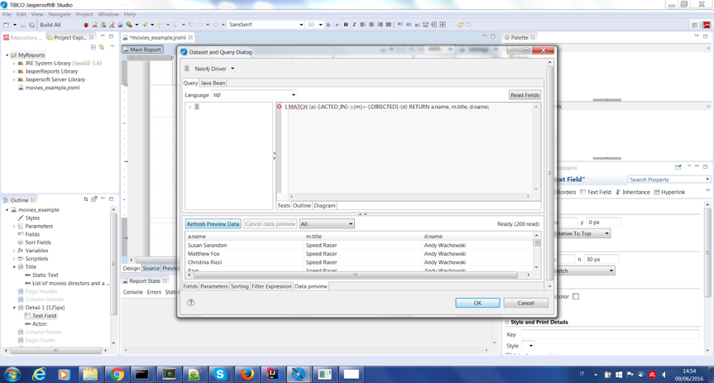Click the Key input field
This screenshot has height=383, width=714.
610,334
